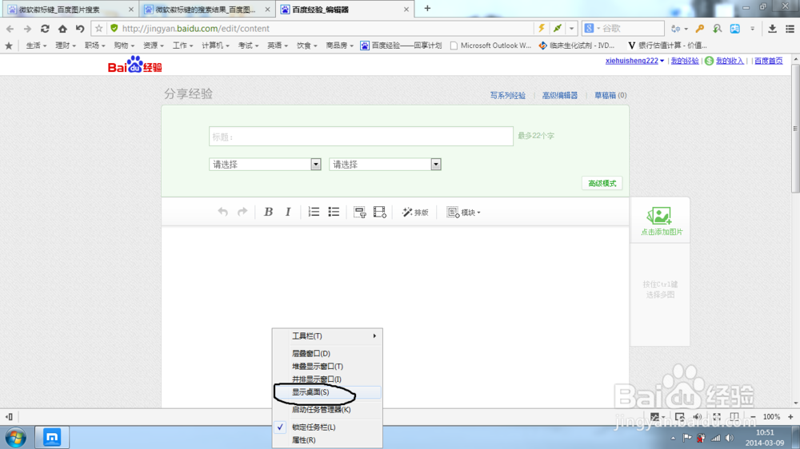Bookmark page with address bar star
Screen dimensions: 800x449
pyautogui.click(x=99, y=29)
